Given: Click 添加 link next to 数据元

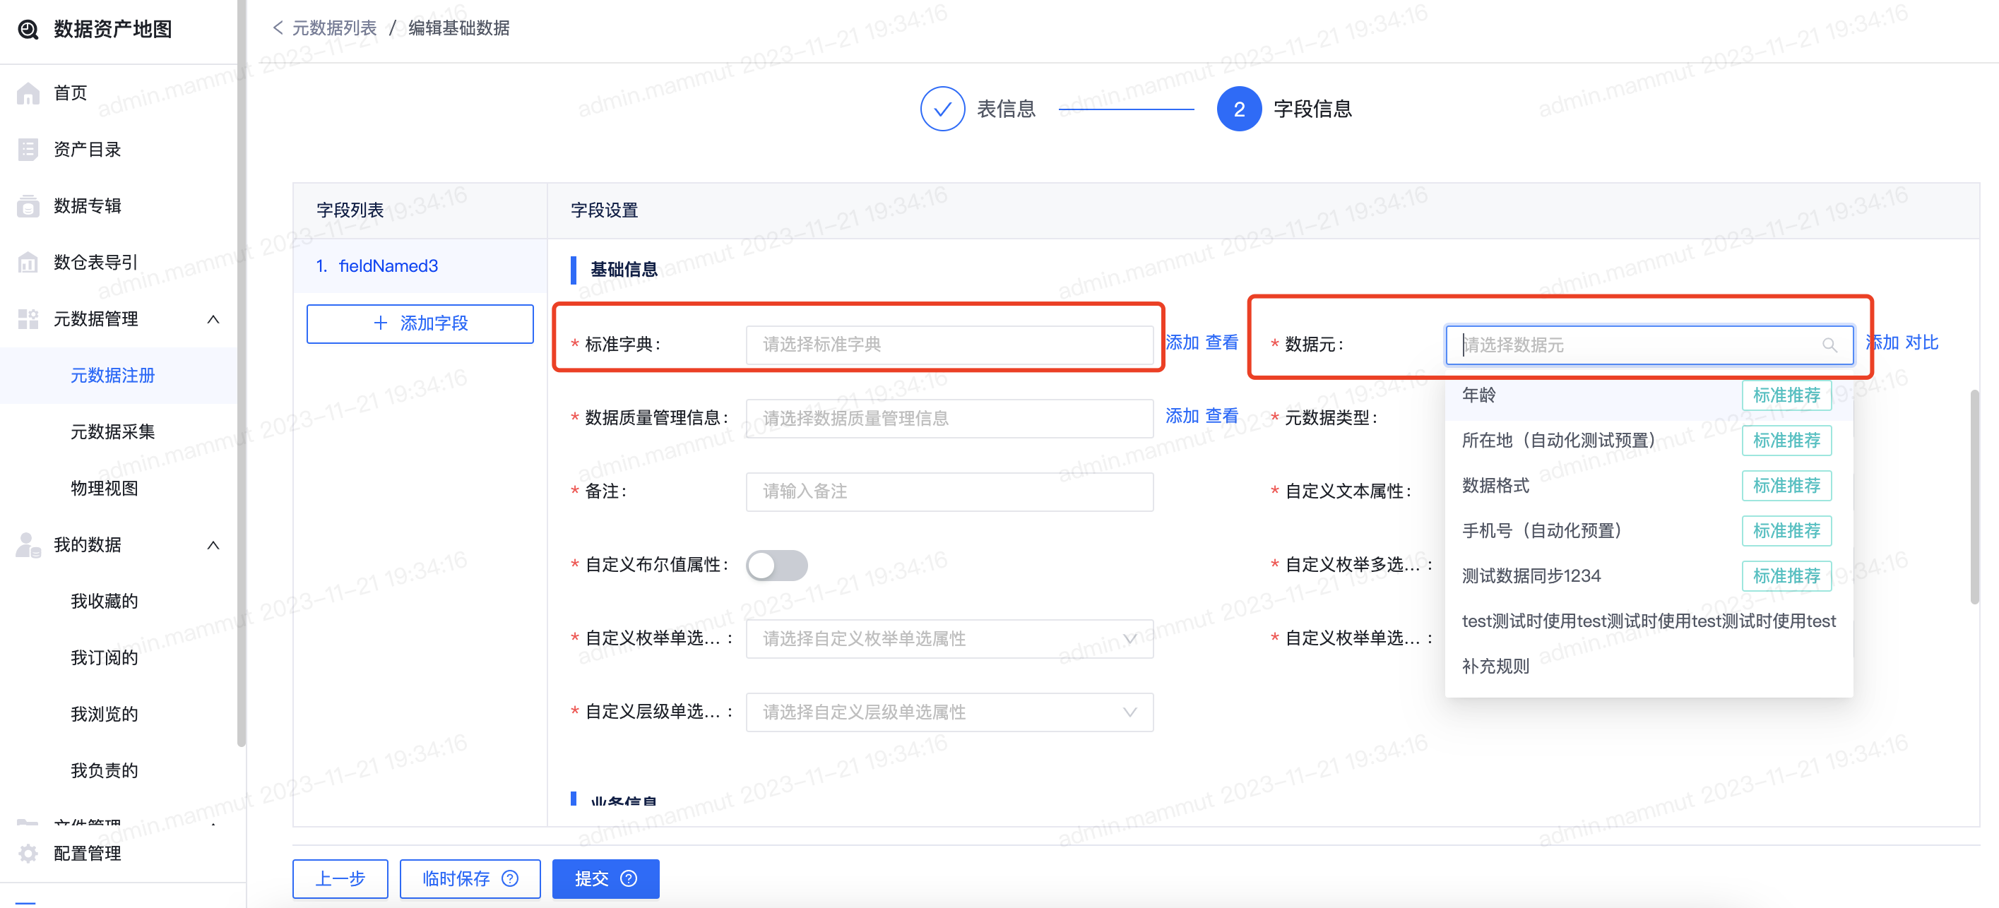Looking at the screenshot, I should 1882,342.
